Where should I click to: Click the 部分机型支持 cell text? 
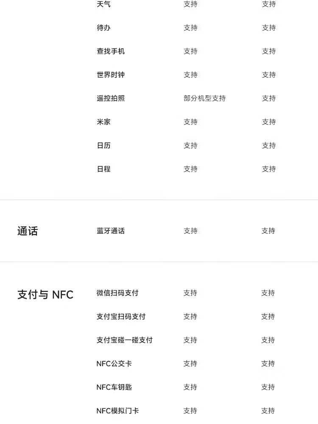coord(204,98)
